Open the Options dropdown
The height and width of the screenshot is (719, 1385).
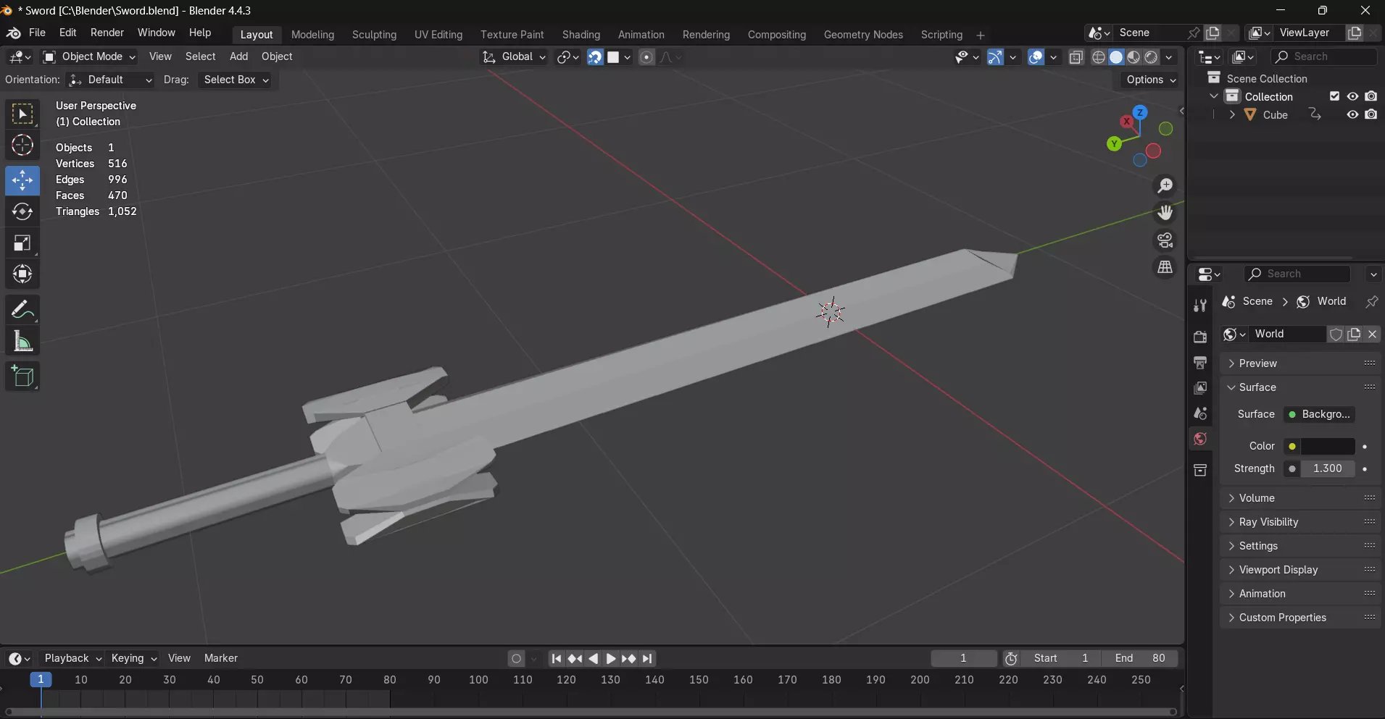pyautogui.click(x=1151, y=80)
